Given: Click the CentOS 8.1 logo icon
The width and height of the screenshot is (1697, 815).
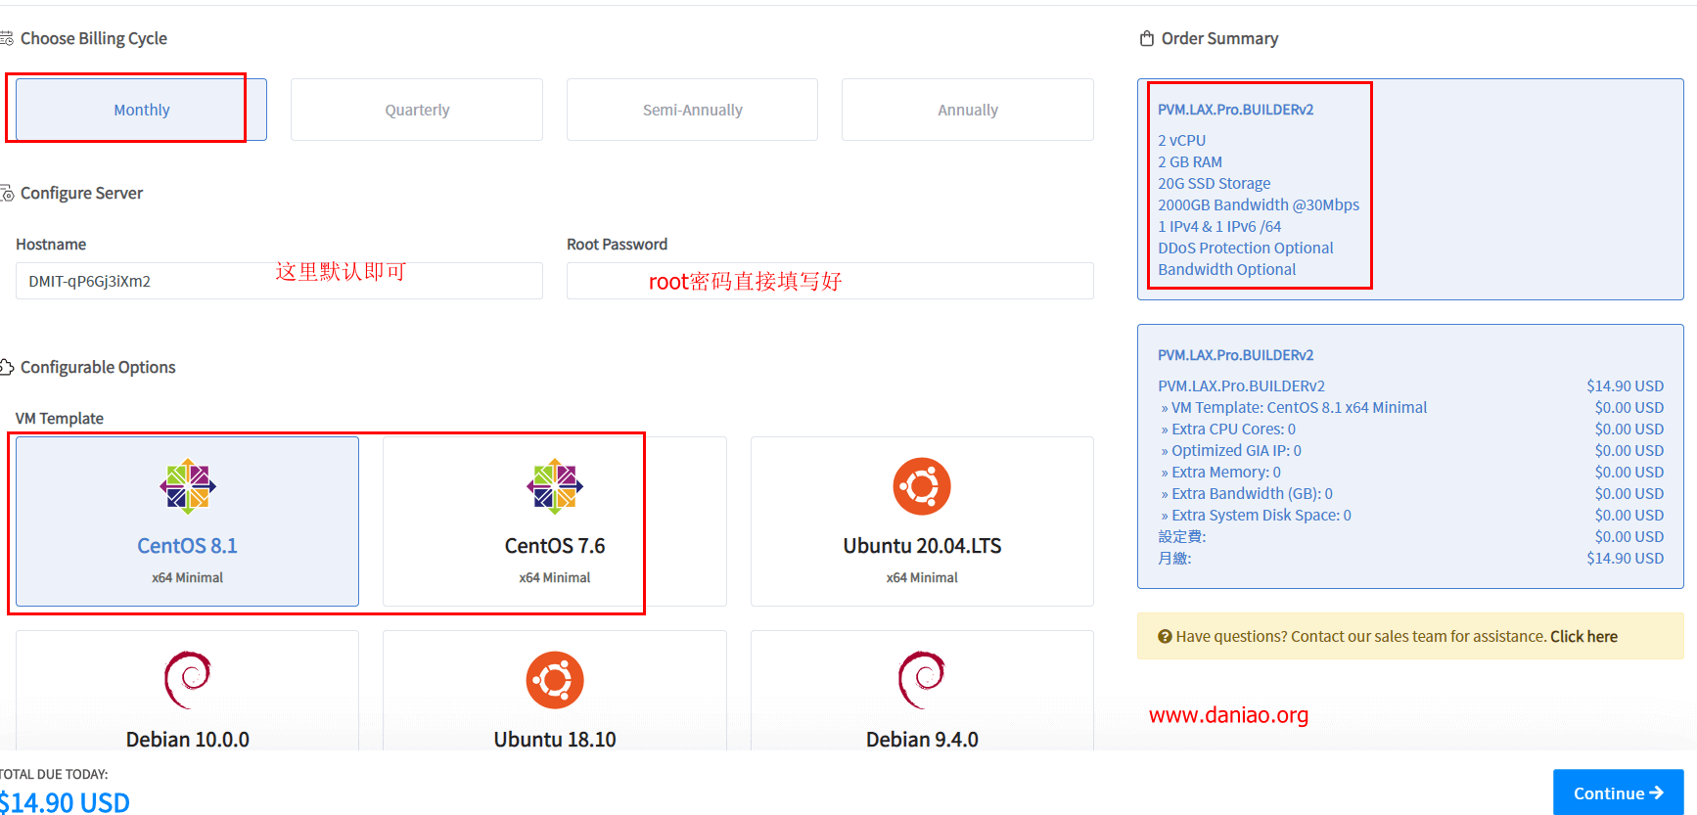Looking at the screenshot, I should [x=188, y=486].
